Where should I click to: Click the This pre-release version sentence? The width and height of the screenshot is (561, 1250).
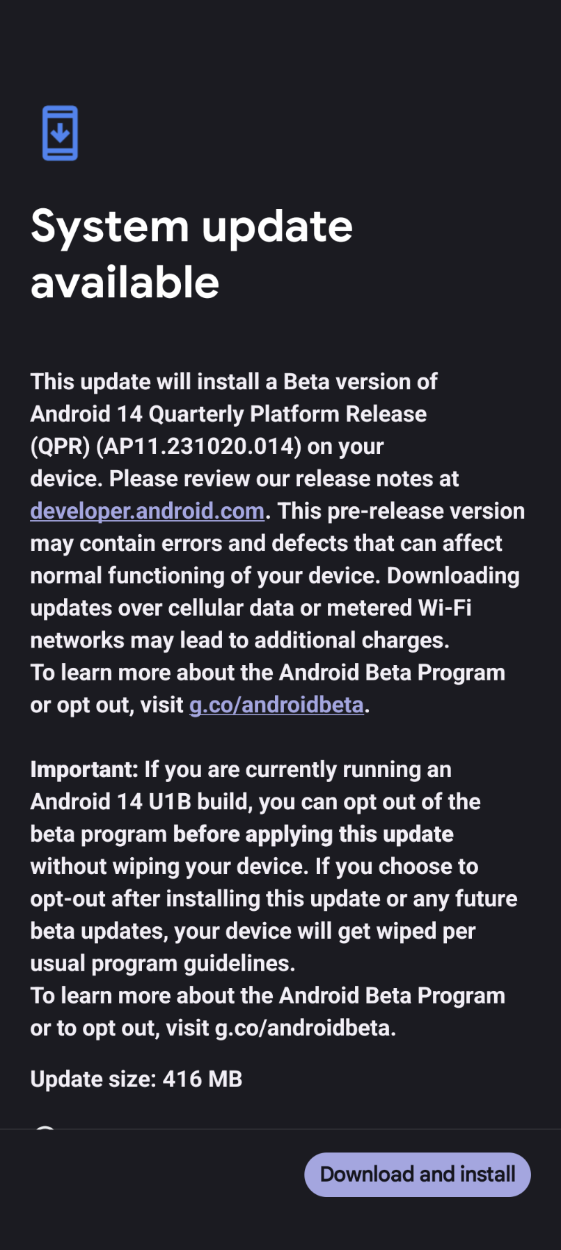click(x=401, y=511)
